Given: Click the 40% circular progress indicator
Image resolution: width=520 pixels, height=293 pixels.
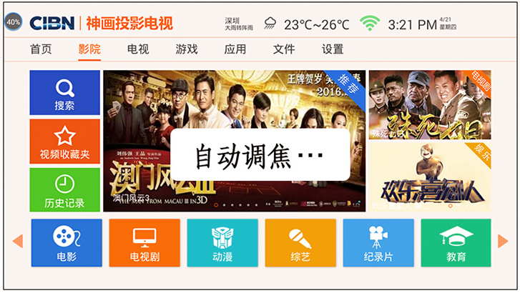Looking at the screenshot, I should click(x=14, y=22).
